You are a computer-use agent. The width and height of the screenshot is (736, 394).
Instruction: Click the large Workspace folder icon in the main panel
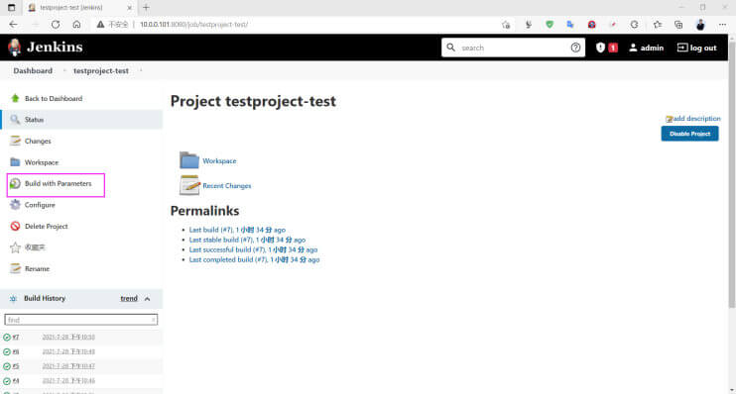(x=189, y=160)
